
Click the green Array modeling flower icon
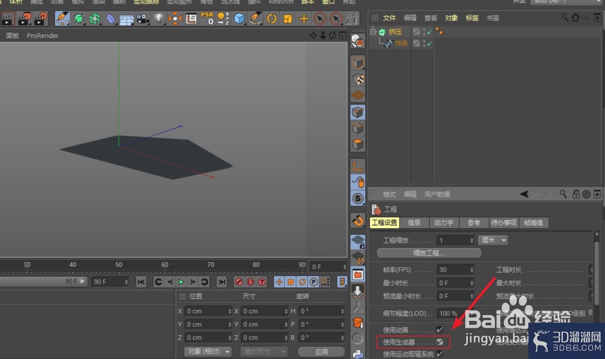click(x=95, y=18)
